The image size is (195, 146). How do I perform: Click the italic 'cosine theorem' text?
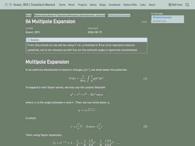coord(95,87)
